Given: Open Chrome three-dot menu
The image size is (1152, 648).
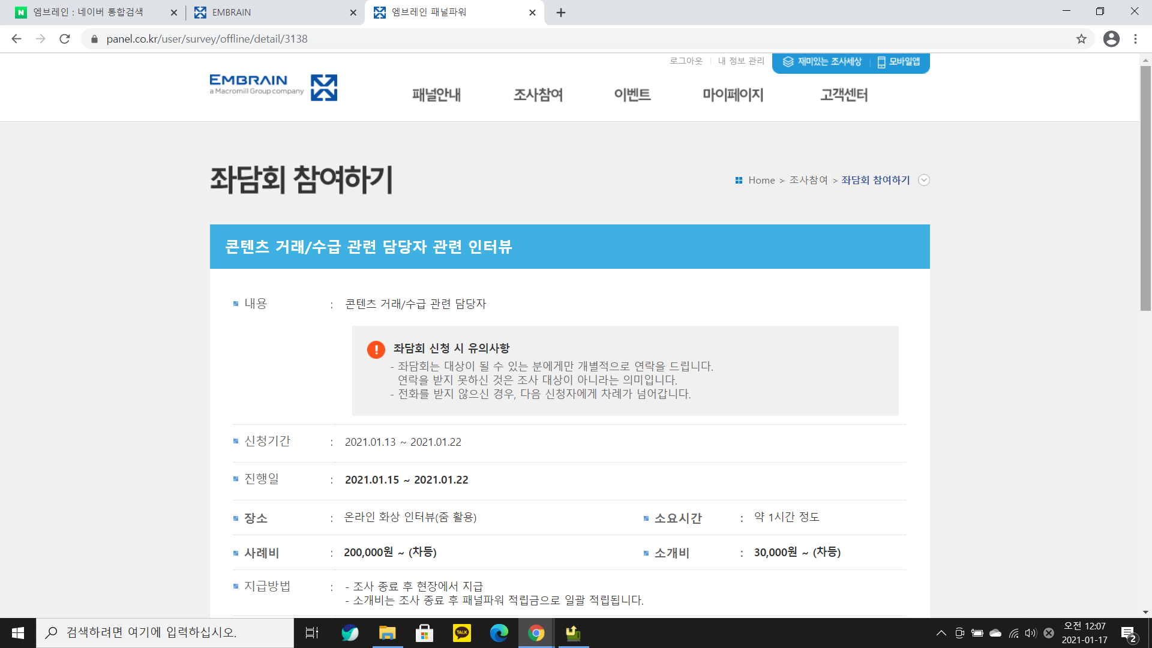Looking at the screenshot, I should click(1135, 39).
